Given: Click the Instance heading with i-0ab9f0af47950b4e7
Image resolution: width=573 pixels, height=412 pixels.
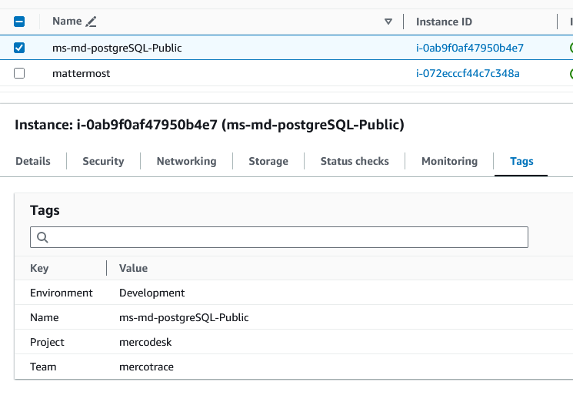Looking at the screenshot, I should (209, 125).
